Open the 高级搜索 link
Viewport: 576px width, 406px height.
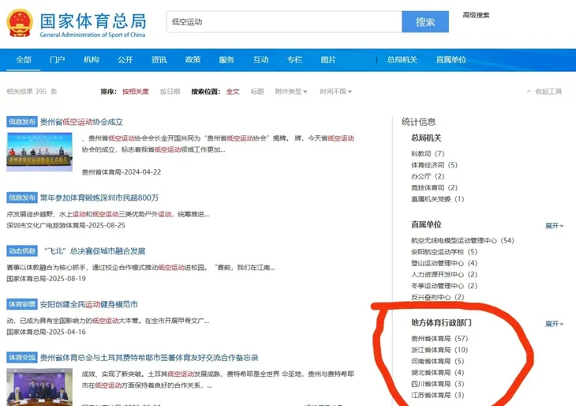click(x=476, y=15)
